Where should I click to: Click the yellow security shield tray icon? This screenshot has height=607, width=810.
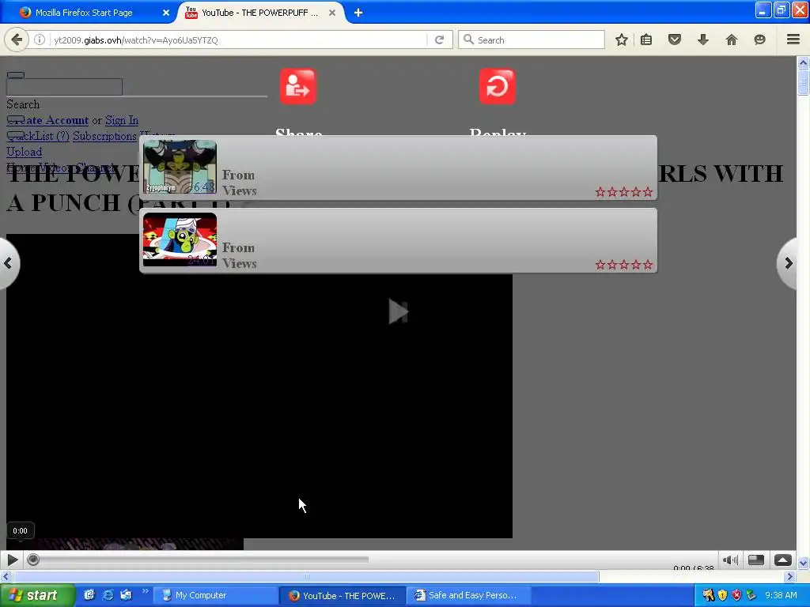click(722, 595)
